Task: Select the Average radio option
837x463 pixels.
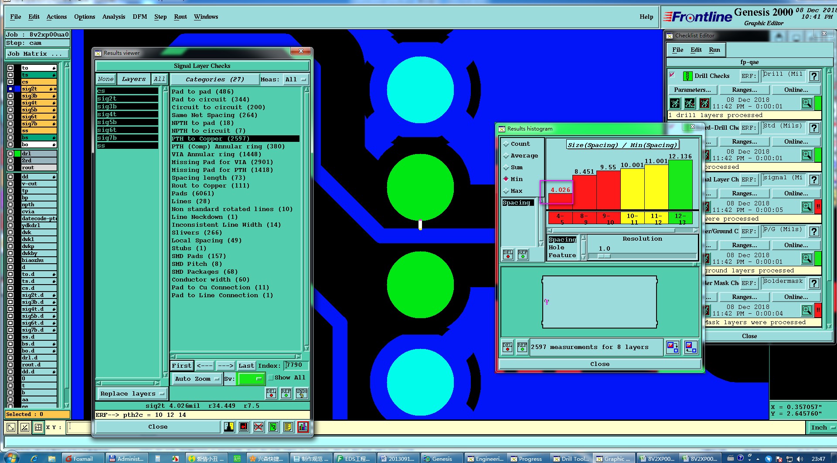Action: point(506,156)
